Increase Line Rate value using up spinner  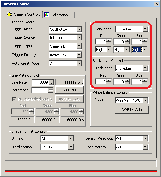tap(51, 81)
